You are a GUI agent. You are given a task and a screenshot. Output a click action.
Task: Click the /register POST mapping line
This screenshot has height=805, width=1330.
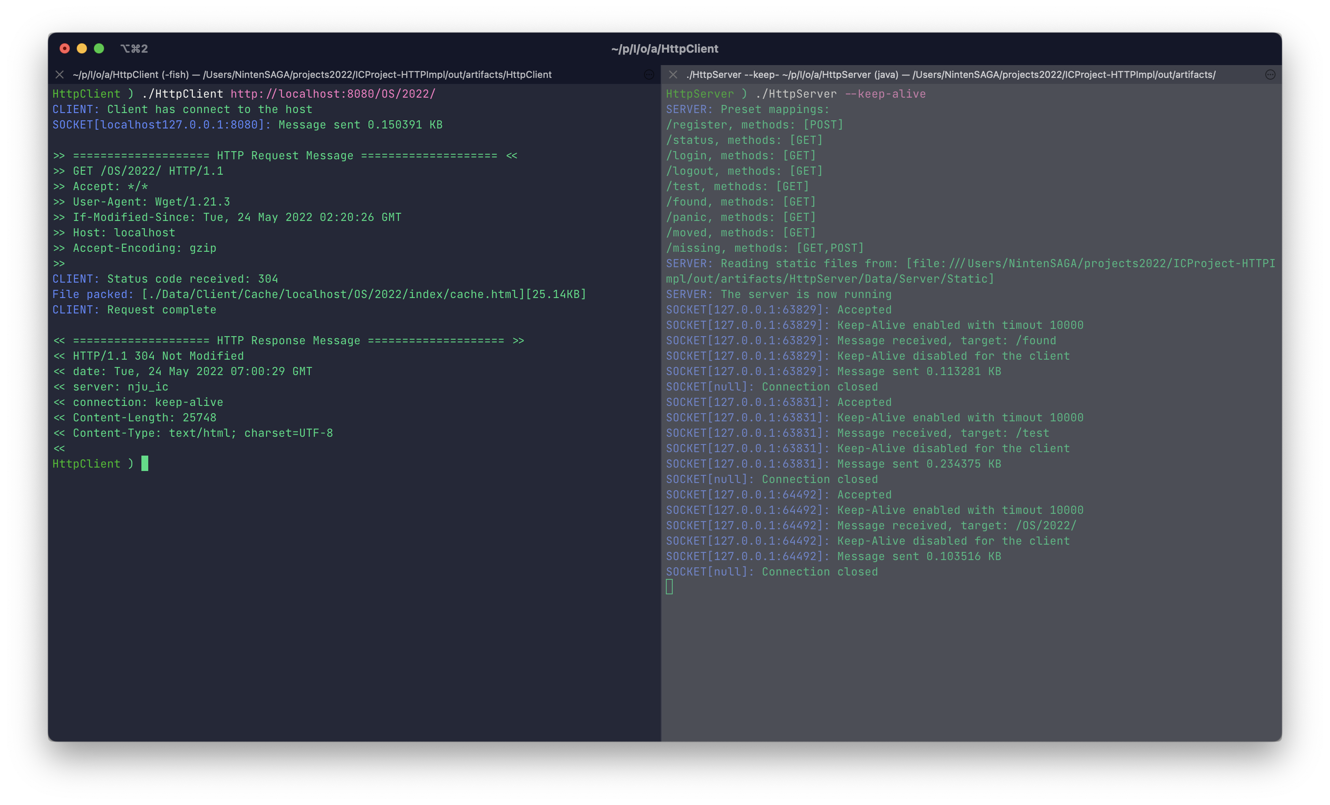click(x=754, y=125)
